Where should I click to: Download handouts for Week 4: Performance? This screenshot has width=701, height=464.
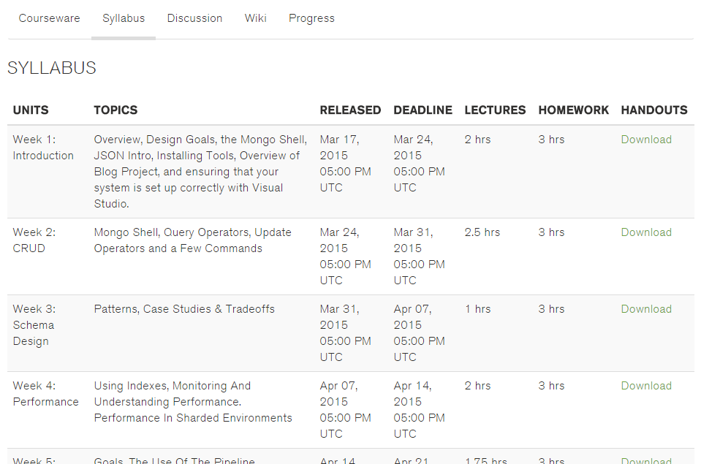point(645,385)
